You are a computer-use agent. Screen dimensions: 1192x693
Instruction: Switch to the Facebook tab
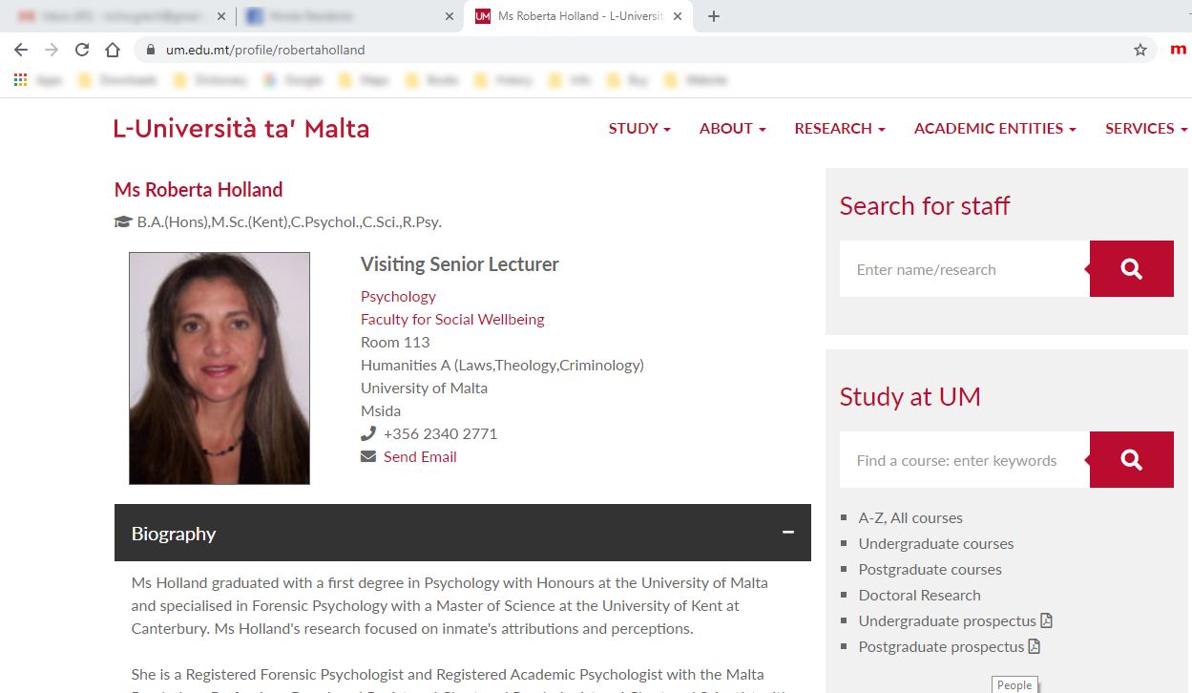tap(349, 16)
